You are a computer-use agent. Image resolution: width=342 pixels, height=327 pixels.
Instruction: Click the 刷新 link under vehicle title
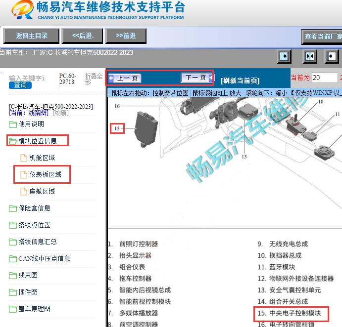click(61, 113)
